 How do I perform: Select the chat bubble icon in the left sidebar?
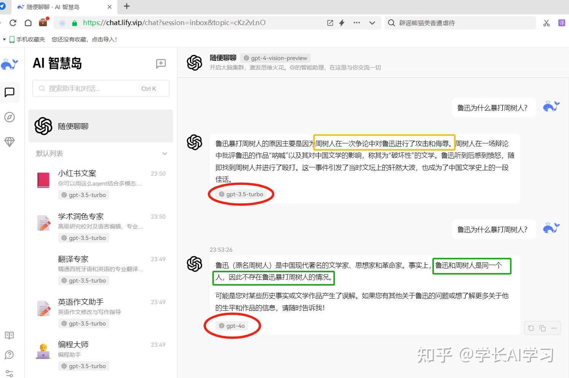[10, 92]
